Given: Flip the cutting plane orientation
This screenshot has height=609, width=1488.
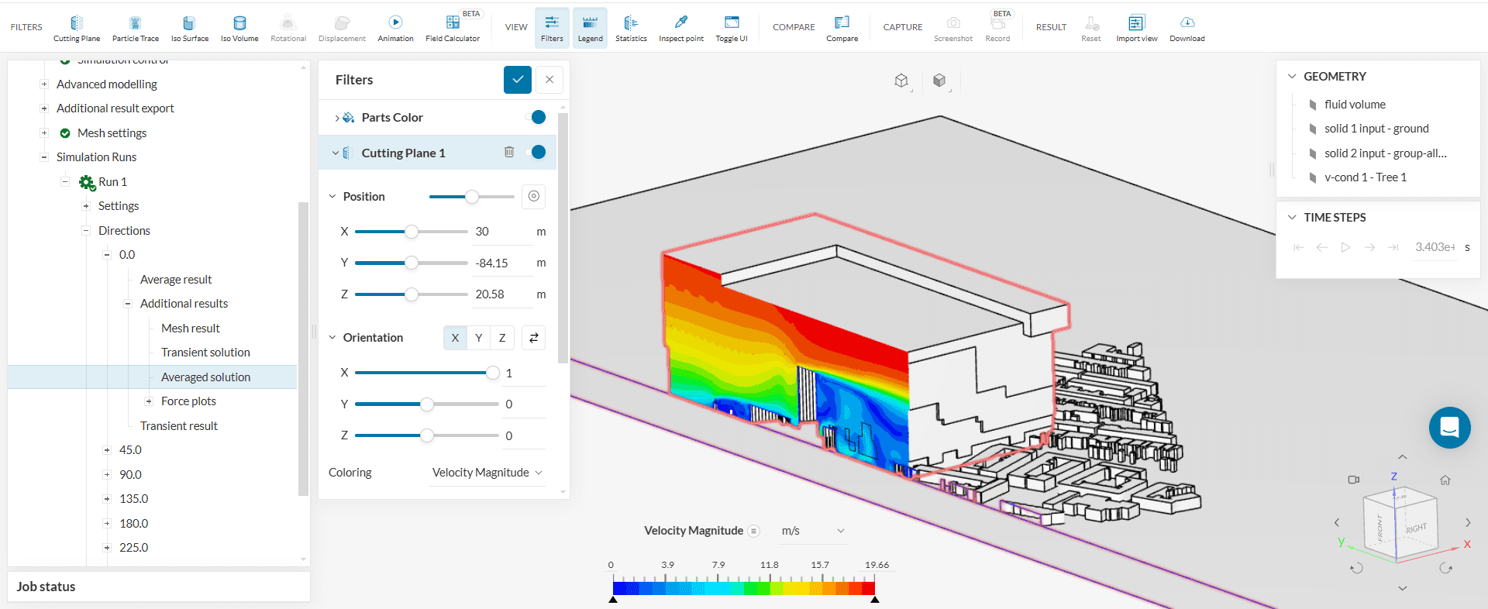Looking at the screenshot, I should [534, 338].
